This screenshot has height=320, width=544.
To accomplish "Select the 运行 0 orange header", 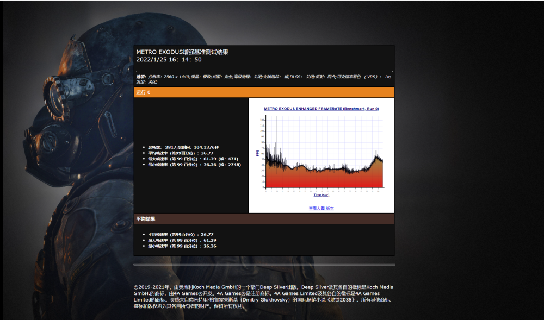I will click(x=264, y=92).
